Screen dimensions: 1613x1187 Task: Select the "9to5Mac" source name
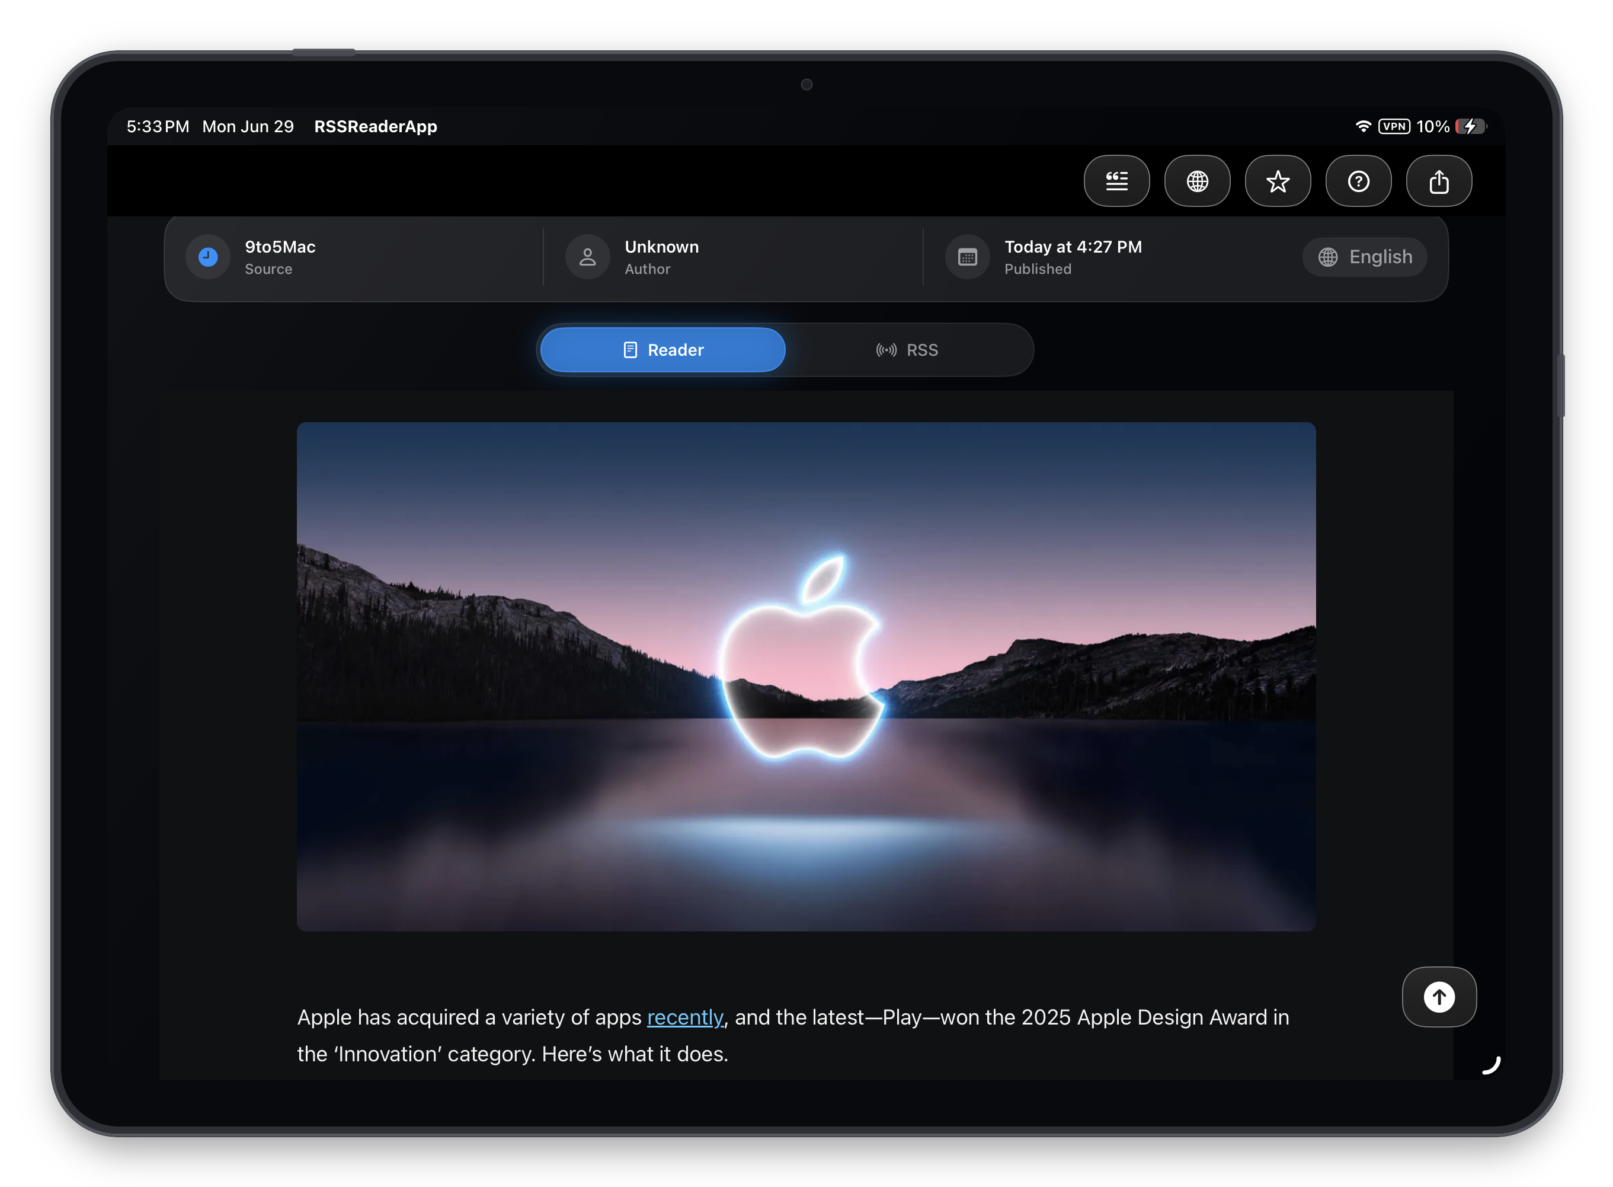[x=280, y=247]
